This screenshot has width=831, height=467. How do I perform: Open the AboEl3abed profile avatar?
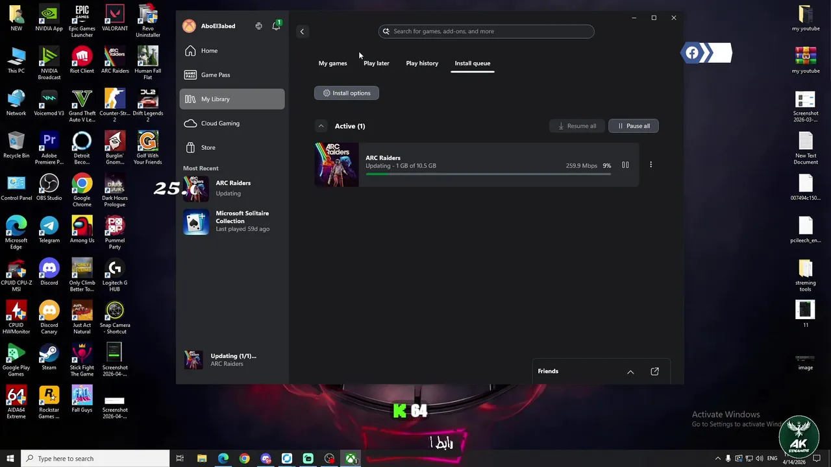[x=189, y=26]
